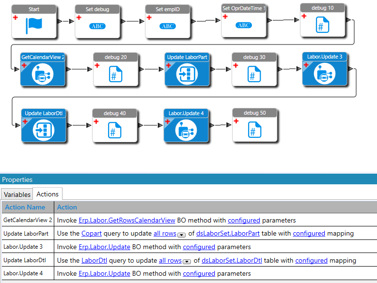Open configured parameters for GetCalendarView 2
Screen dimensions: 377x283
[244, 220]
